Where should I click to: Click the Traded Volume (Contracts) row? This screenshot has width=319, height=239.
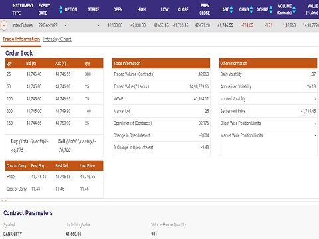click(161, 74)
